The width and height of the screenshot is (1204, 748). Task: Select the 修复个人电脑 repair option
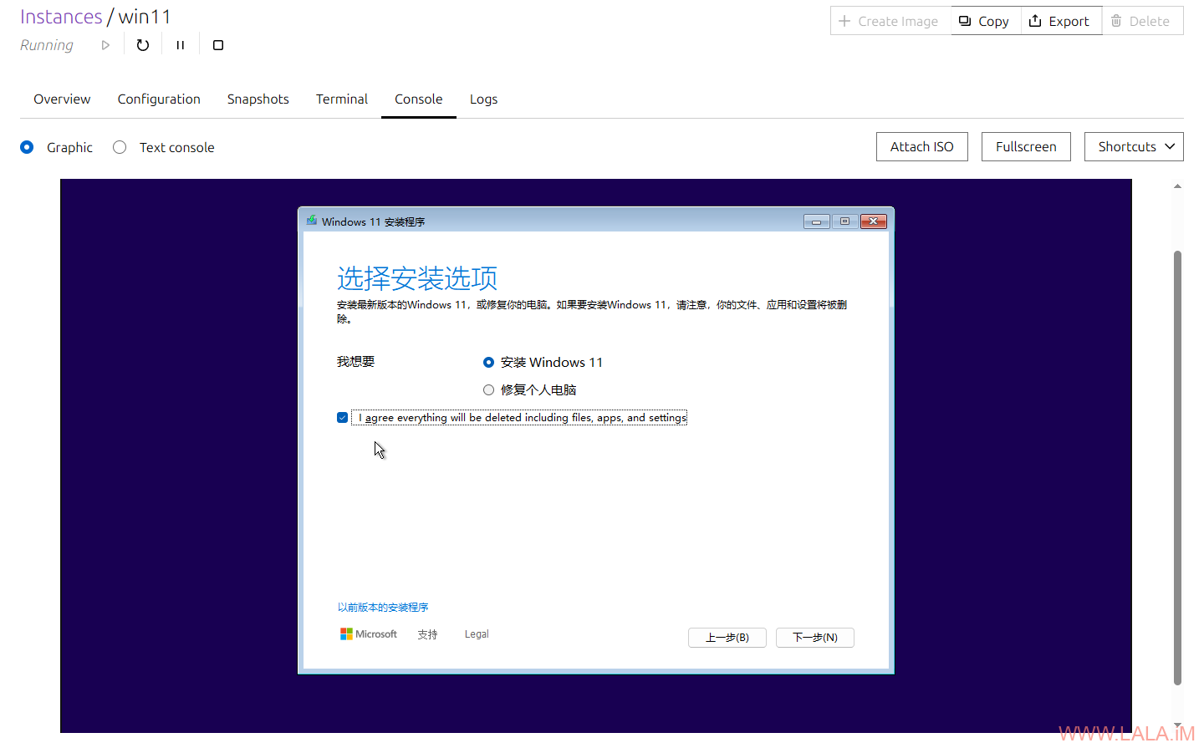(489, 389)
